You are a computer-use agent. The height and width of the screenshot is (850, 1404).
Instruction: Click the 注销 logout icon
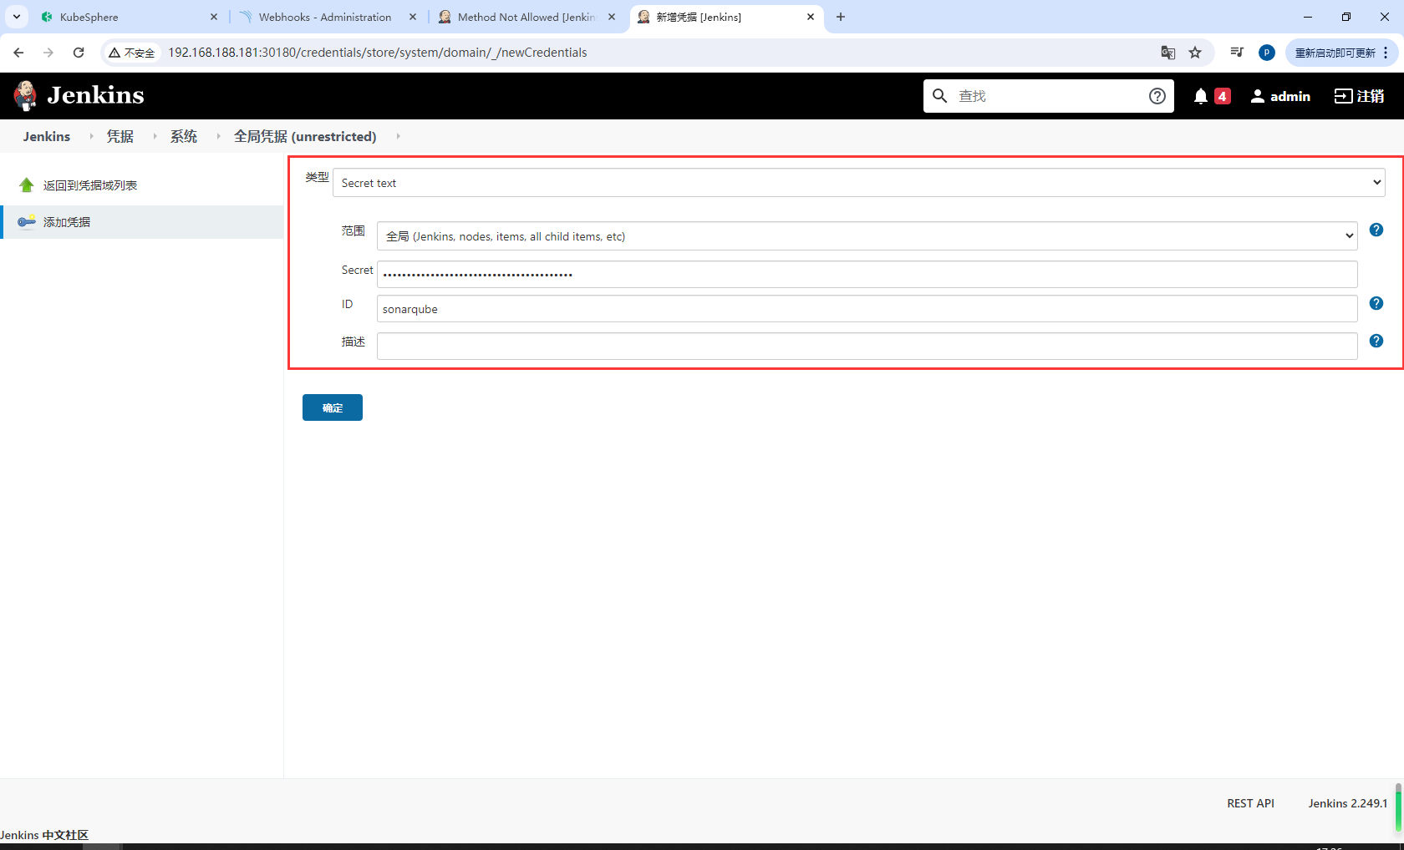[x=1343, y=96]
